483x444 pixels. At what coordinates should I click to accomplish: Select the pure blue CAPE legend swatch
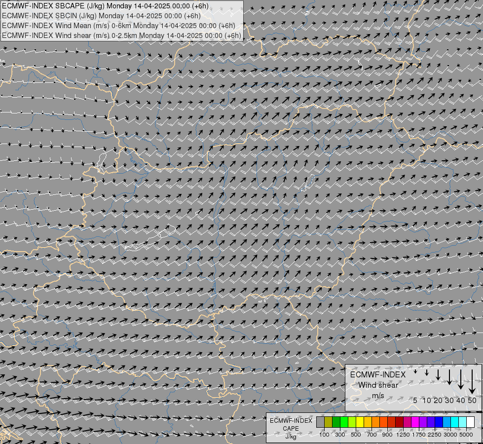pyautogui.click(x=439, y=422)
